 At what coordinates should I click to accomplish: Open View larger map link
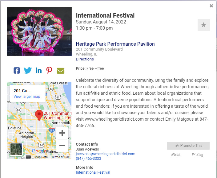[27, 97]
